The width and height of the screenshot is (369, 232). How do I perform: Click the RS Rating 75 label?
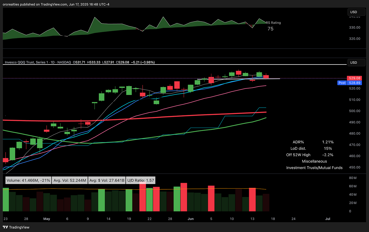(x=273, y=26)
